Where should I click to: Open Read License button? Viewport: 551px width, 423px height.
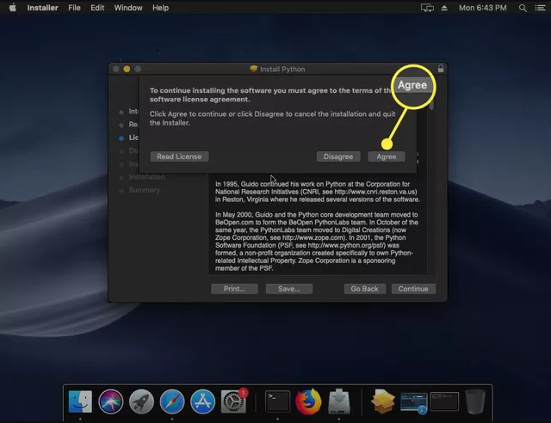click(x=179, y=156)
